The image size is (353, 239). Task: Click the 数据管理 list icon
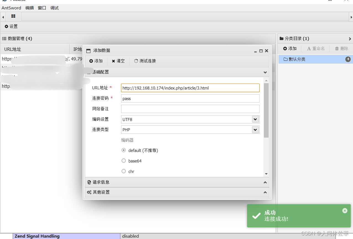pos(4,39)
